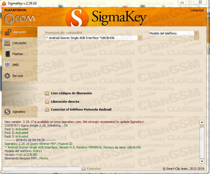Click the IMEI barcode icon

pos(7,65)
